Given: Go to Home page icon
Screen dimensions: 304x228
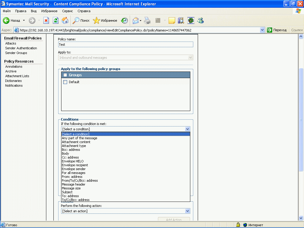Looking at the screenshot, I should click(65, 20).
